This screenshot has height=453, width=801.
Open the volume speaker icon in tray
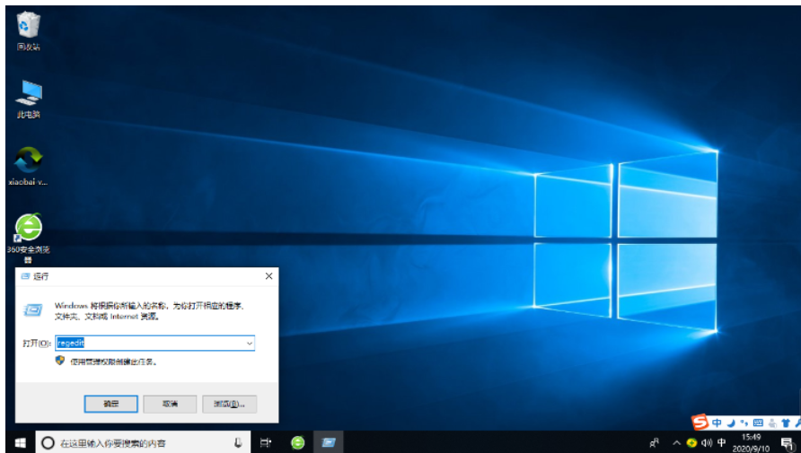click(x=707, y=442)
